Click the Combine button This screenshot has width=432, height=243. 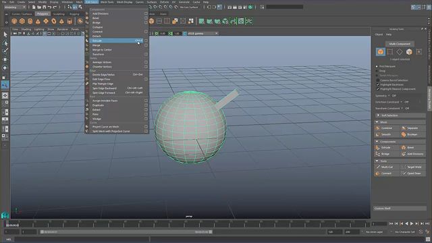(386, 128)
